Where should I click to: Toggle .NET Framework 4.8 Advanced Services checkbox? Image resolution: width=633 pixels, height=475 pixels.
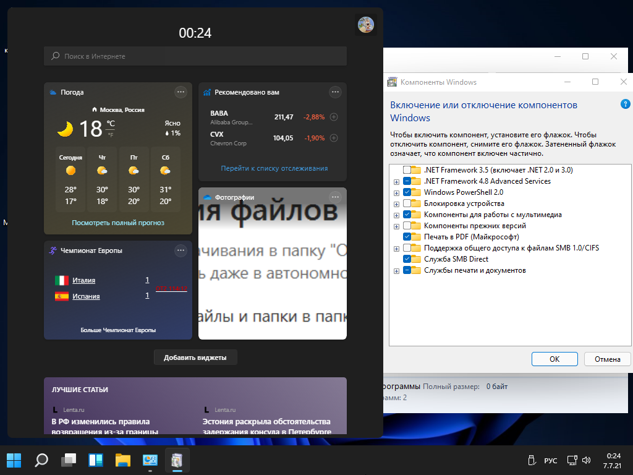[x=407, y=181]
